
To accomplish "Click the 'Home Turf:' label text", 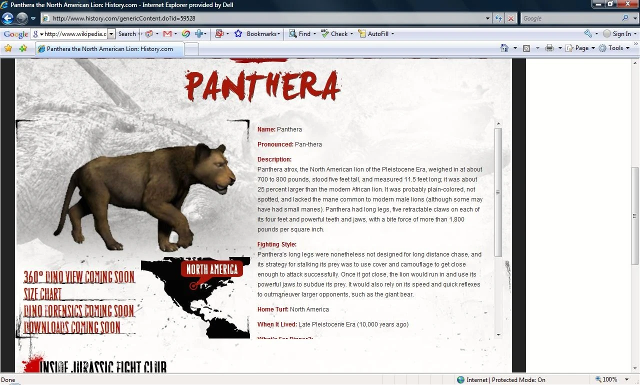I will click(x=273, y=309).
